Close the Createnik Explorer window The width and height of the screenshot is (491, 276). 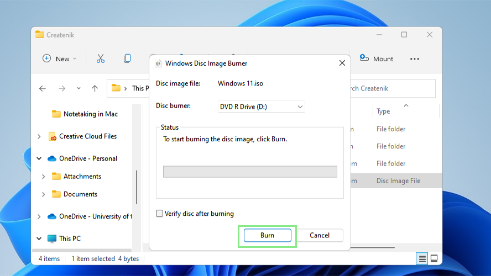click(x=429, y=35)
